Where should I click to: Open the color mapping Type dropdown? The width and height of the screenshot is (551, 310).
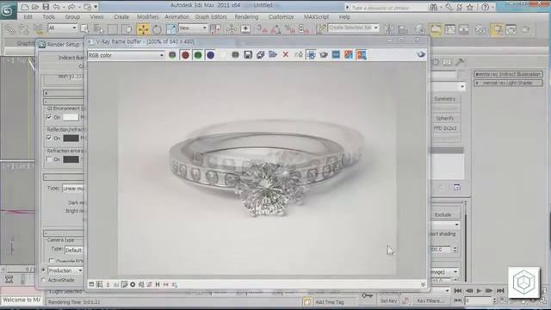point(72,189)
